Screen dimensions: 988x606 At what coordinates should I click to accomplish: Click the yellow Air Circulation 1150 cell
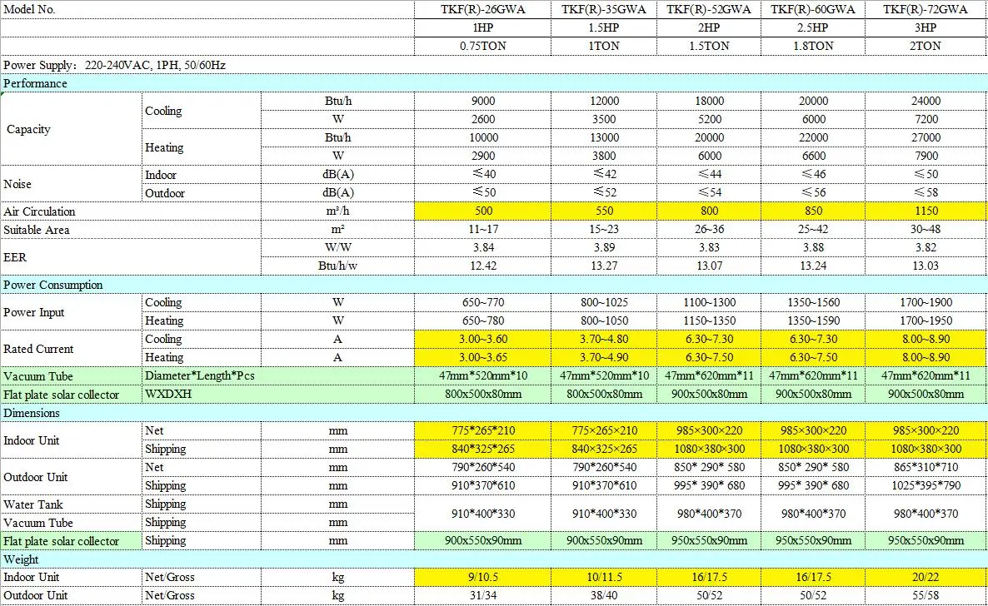926,211
